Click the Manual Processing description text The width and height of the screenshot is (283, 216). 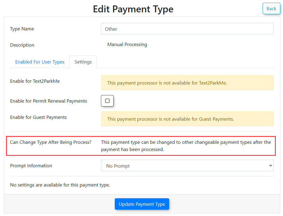coord(127,45)
